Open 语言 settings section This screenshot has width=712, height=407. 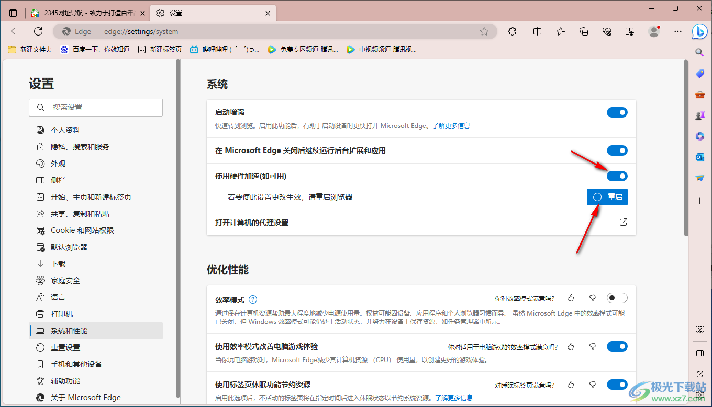96,297
